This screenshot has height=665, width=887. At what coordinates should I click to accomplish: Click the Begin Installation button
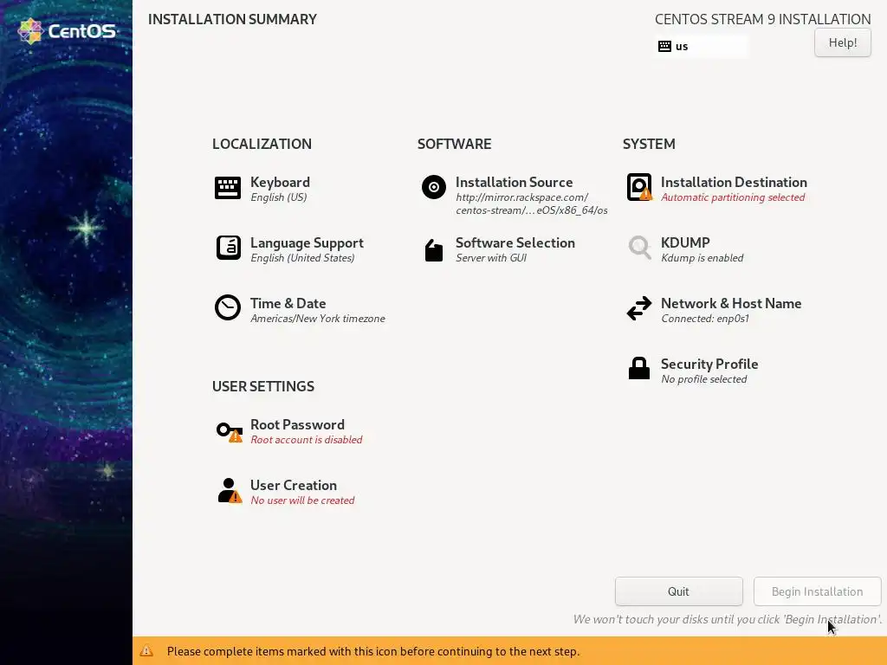click(817, 591)
